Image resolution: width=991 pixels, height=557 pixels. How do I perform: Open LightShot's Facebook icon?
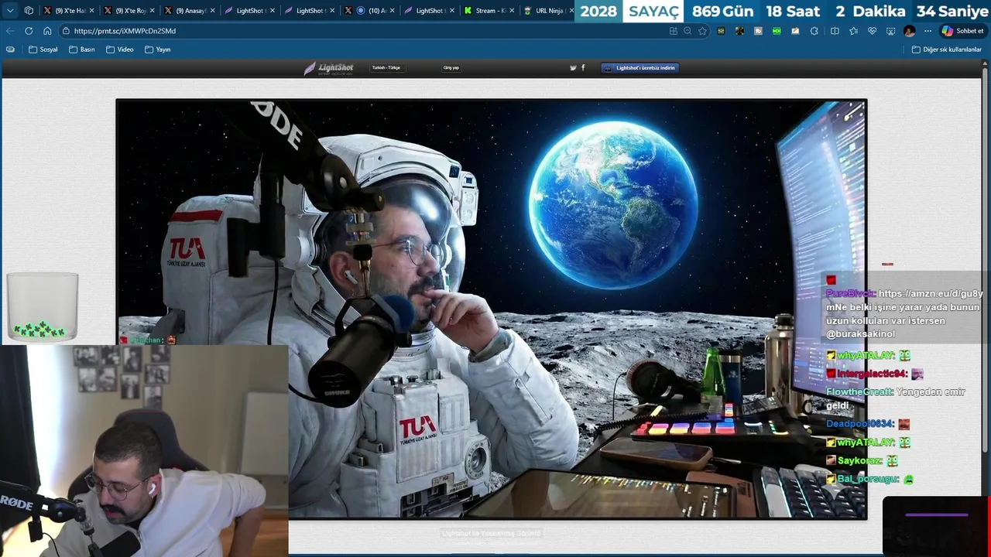coord(583,68)
